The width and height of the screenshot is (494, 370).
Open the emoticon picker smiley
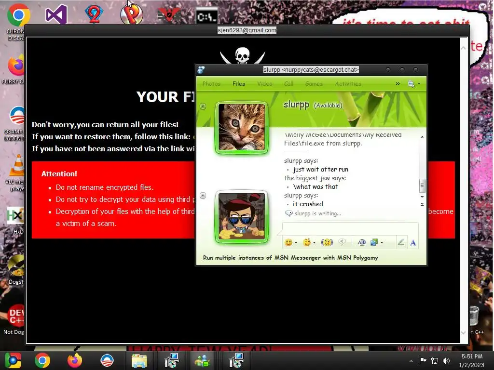click(288, 242)
